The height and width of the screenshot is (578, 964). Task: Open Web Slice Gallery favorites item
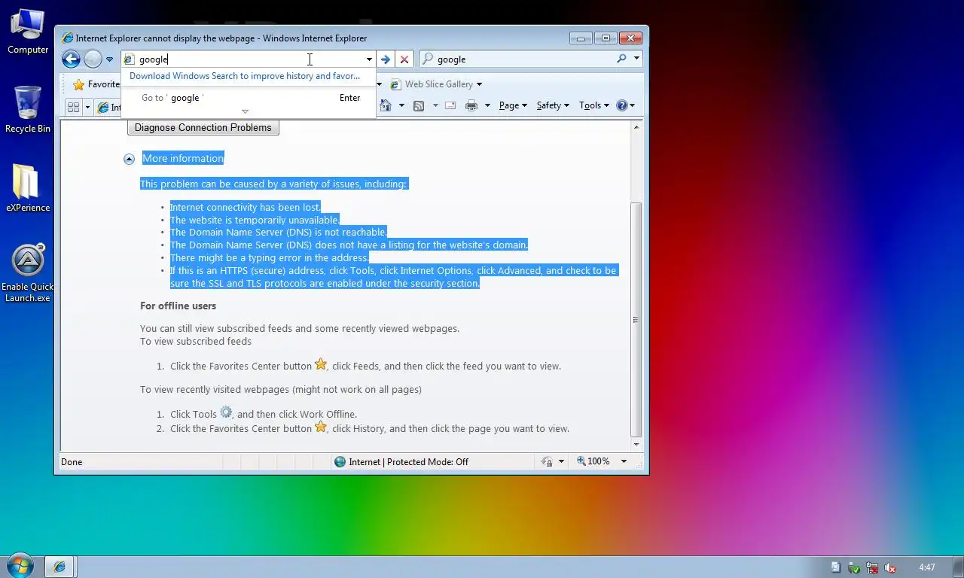[x=432, y=84]
